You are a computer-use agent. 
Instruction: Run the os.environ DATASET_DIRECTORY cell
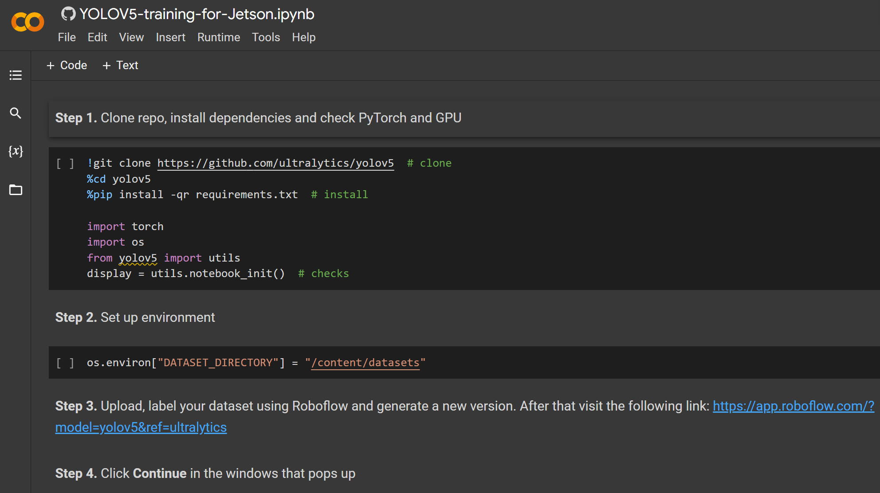point(65,363)
